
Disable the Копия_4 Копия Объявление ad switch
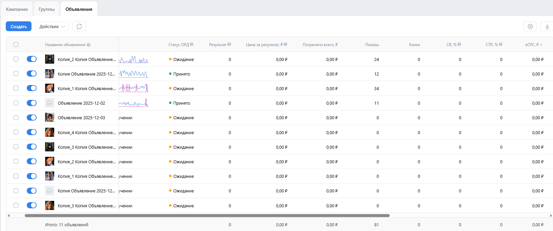click(32, 132)
